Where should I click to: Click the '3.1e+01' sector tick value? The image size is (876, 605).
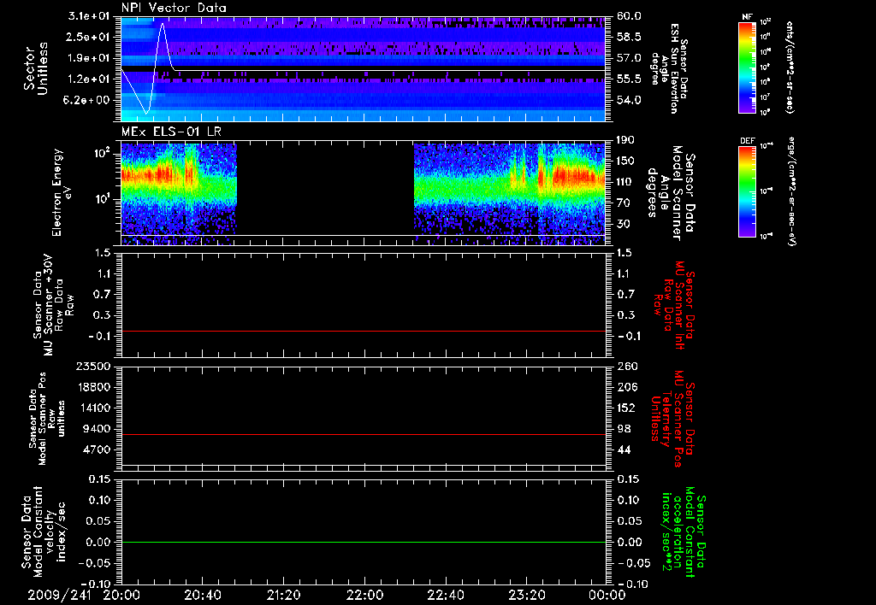[x=89, y=16]
